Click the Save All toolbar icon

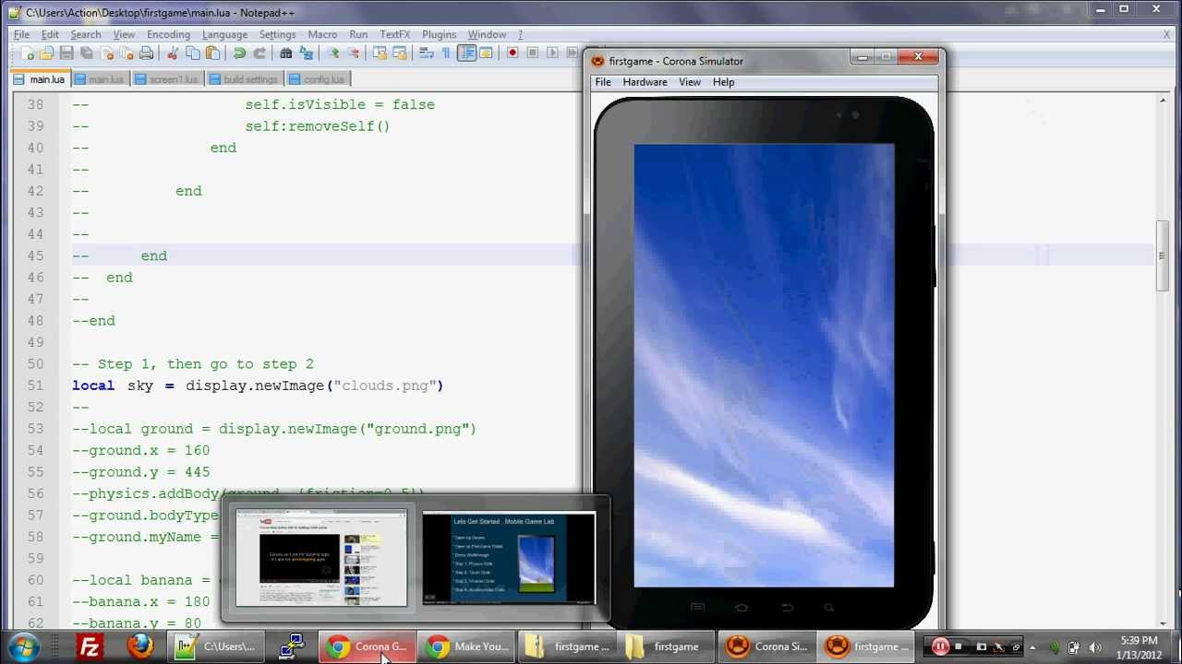pyautogui.click(x=87, y=53)
